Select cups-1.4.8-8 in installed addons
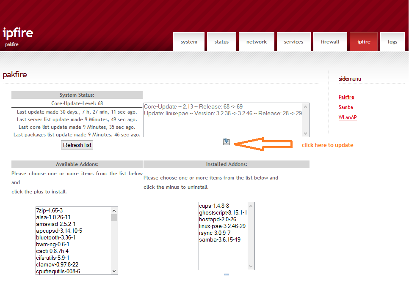The height and width of the screenshot is (299, 409). pyautogui.click(x=223, y=206)
